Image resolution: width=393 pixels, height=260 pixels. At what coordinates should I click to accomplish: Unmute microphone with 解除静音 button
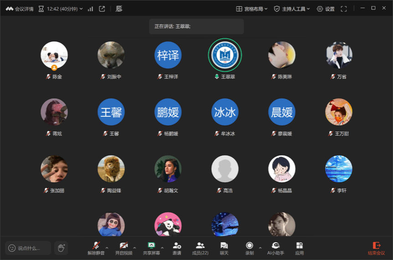(96, 248)
